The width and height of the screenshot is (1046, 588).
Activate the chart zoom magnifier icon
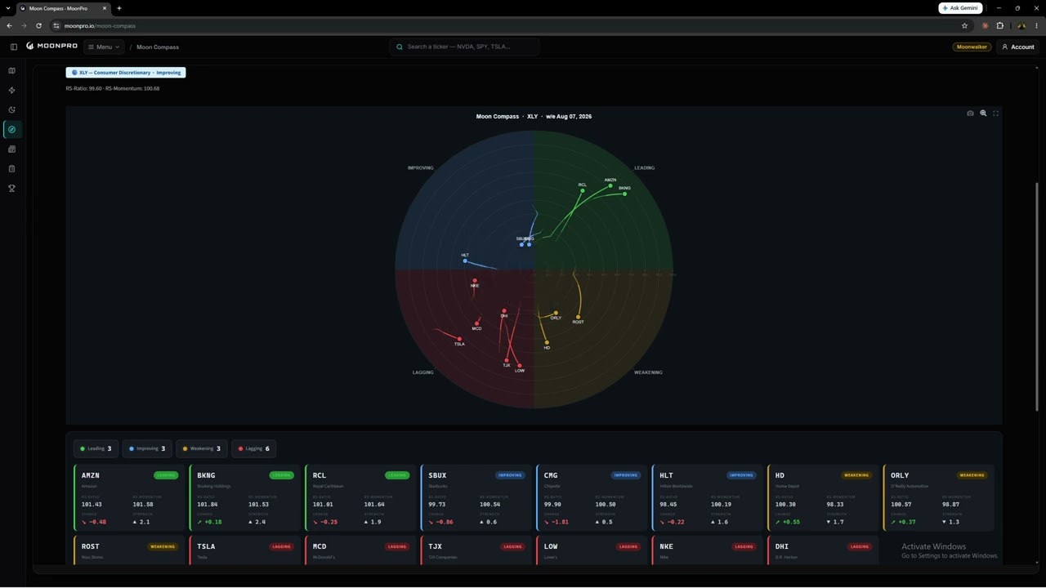point(983,114)
